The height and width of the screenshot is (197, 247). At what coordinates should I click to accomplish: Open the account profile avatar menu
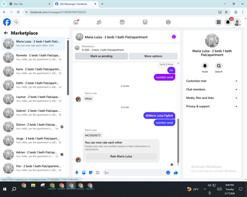237,22
